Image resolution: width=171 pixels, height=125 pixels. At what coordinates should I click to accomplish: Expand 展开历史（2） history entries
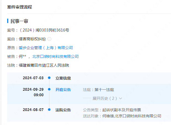pos(107,98)
